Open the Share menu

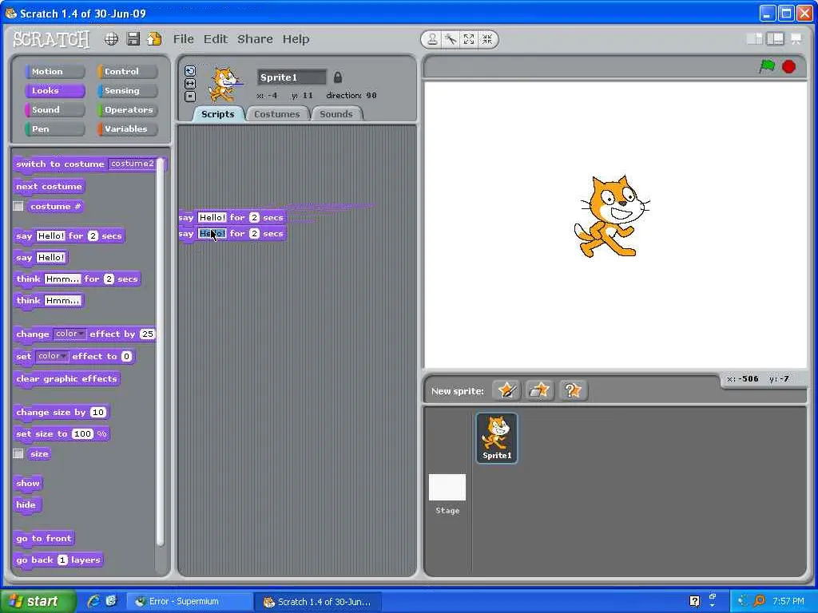pyautogui.click(x=255, y=39)
